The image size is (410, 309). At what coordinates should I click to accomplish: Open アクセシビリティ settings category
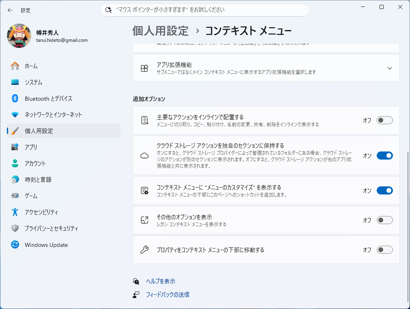(x=64, y=212)
